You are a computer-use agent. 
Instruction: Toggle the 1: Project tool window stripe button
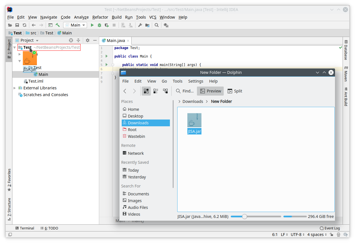pyautogui.click(x=9, y=49)
